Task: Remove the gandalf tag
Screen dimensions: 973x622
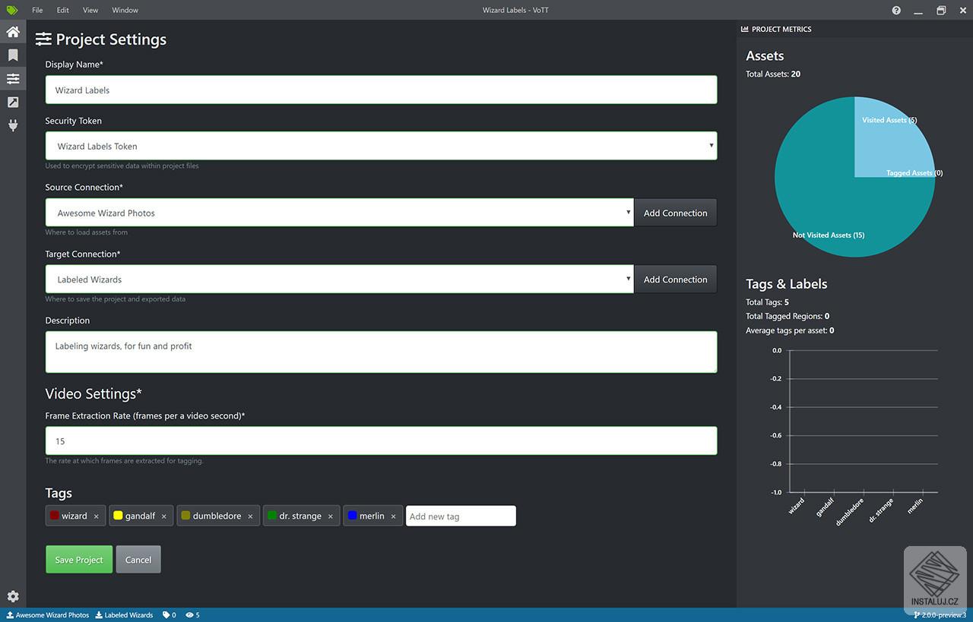Action: point(164,516)
